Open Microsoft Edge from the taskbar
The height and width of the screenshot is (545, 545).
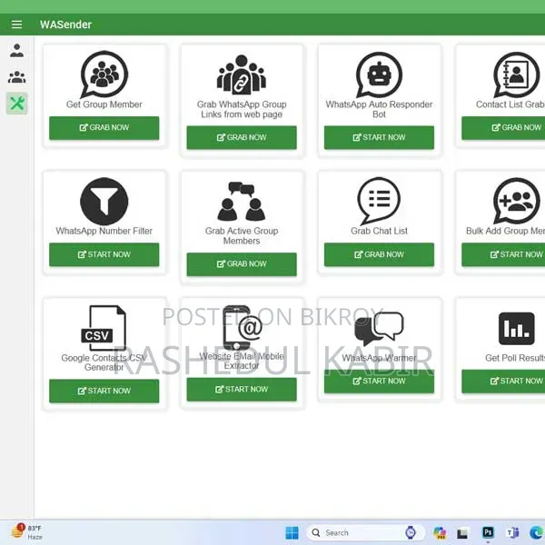click(x=537, y=532)
